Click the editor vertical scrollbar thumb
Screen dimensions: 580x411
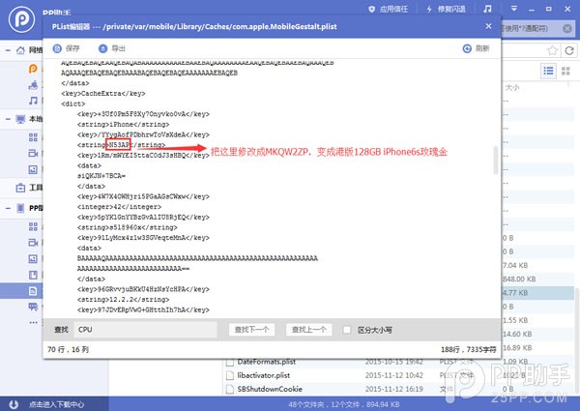[x=496, y=160]
